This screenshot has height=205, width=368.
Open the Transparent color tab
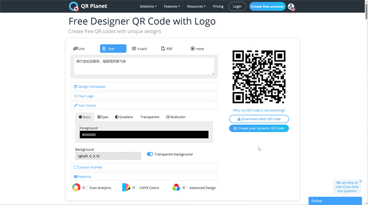click(x=150, y=117)
